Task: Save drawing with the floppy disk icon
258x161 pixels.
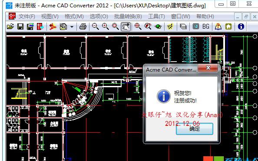Action: 20,26
